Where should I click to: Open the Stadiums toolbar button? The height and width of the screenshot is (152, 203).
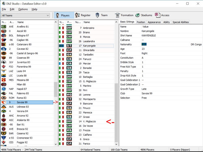(144, 15)
